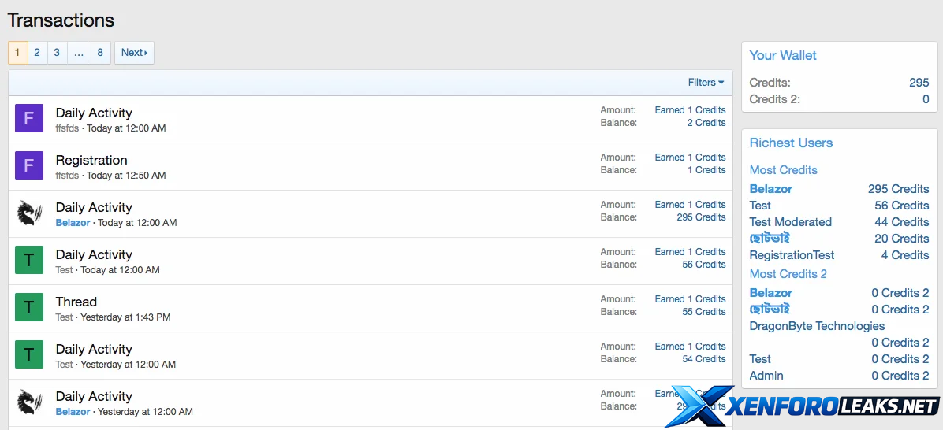Screen dimensions: 943x430
Task: Click the green T avatar for yesterday's Daily Activity
Action: [29, 355]
